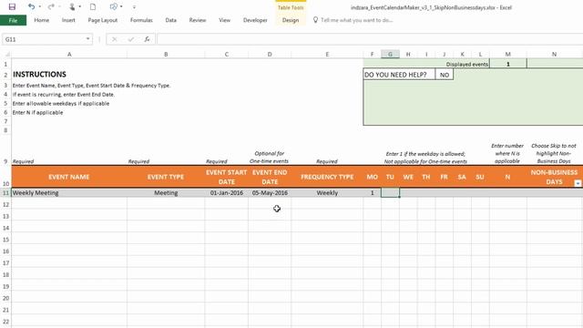Click the SU weekday header cell
This screenshot has height=328, width=583.
(x=480, y=177)
